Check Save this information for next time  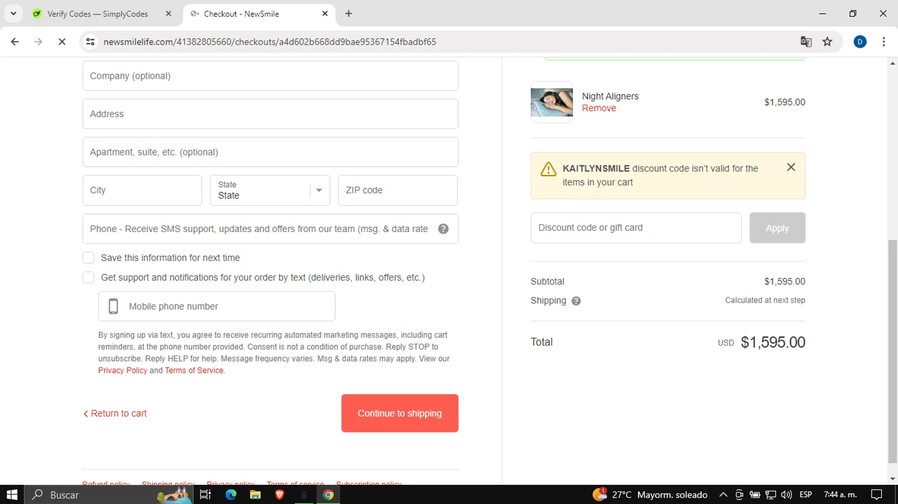tap(89, 258)
